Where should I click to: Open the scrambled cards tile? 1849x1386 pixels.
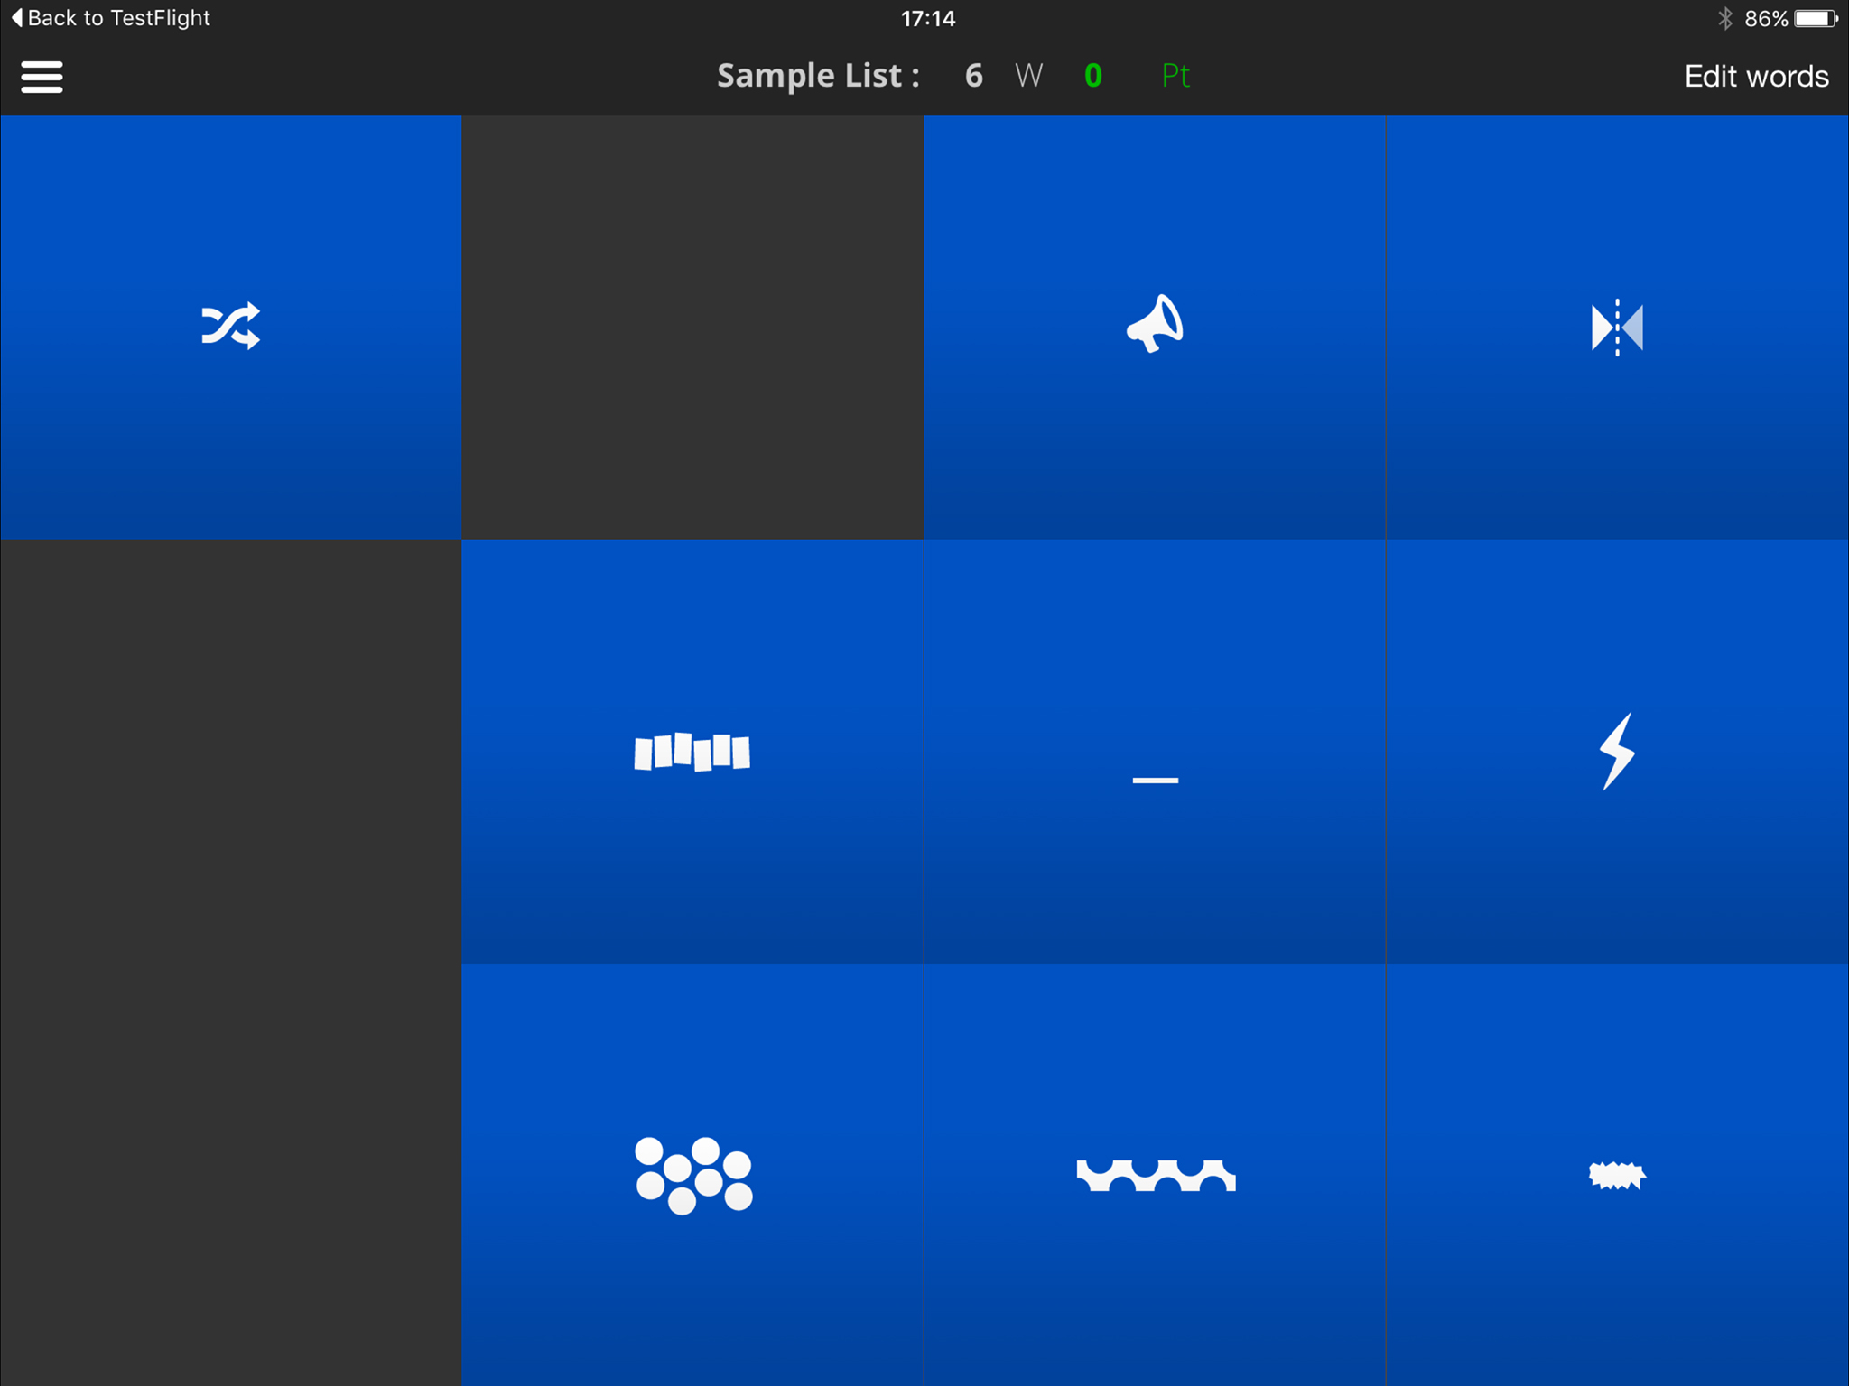(x=692, y=751)
